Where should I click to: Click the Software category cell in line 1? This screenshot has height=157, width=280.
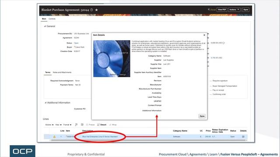177,137
